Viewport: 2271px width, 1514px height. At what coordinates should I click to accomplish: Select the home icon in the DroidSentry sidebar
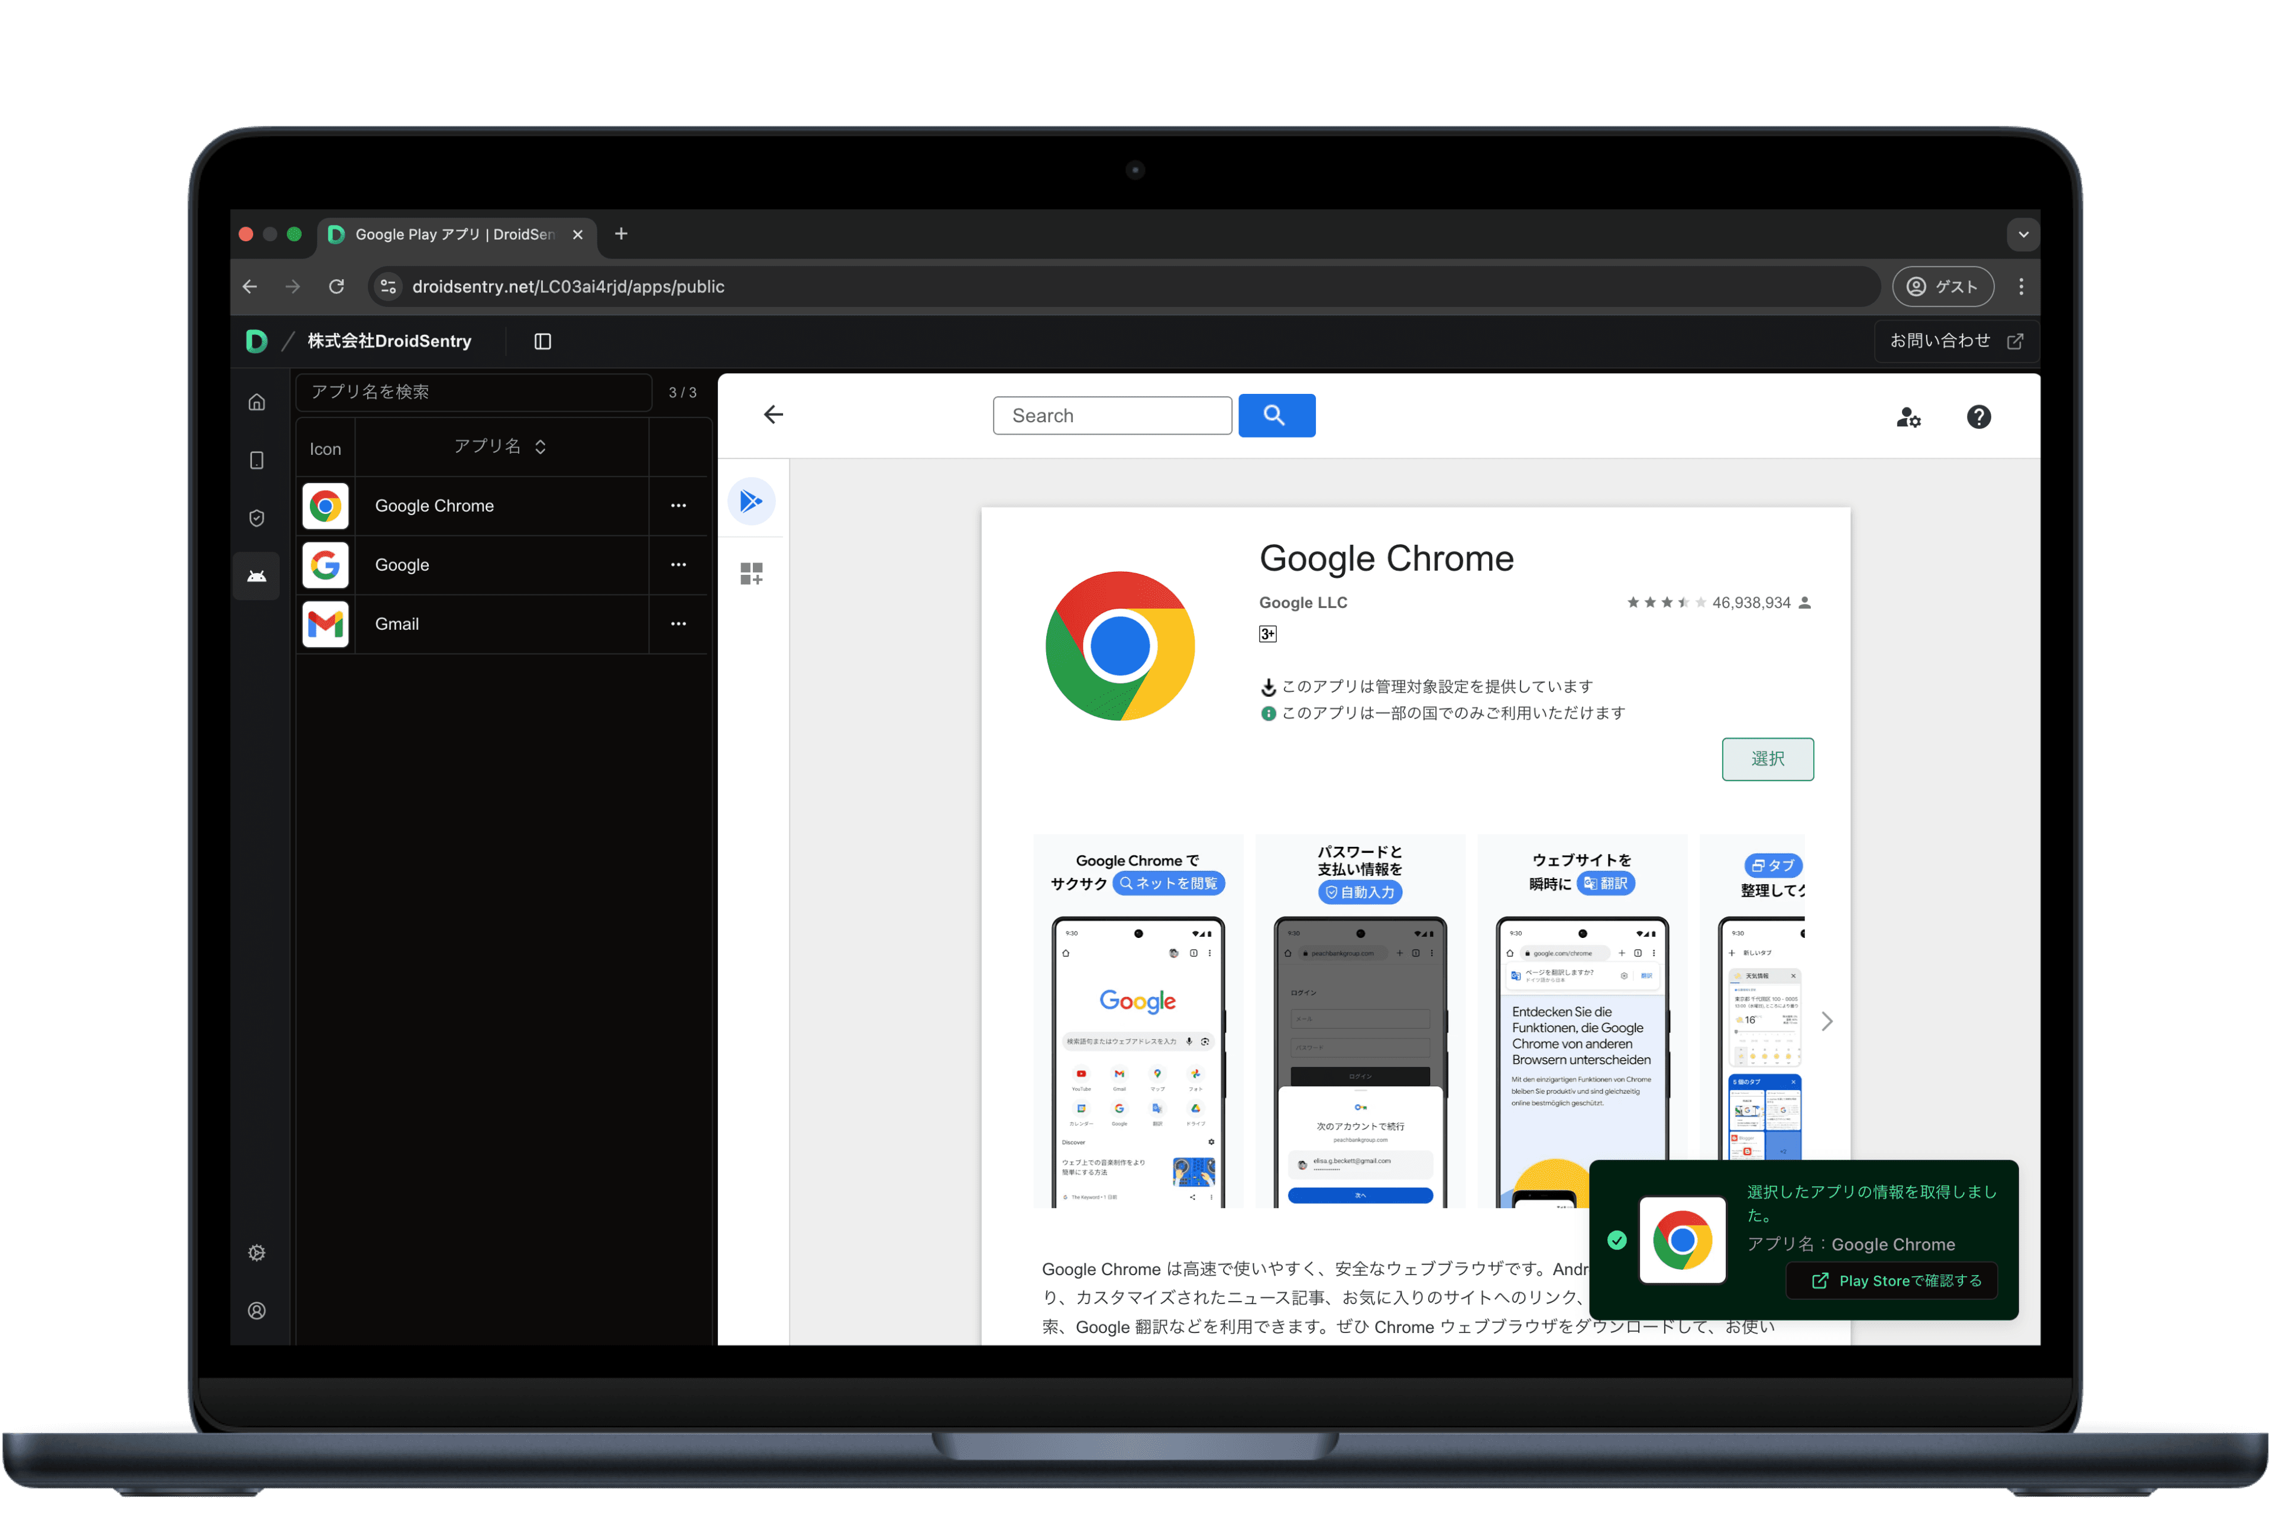pyautogui.click(x=256, y=402)
